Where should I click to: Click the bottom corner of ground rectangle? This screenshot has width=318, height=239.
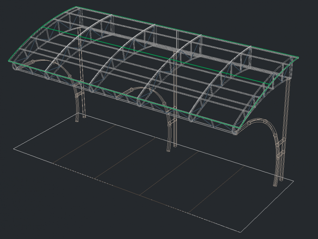coord(241,232)
